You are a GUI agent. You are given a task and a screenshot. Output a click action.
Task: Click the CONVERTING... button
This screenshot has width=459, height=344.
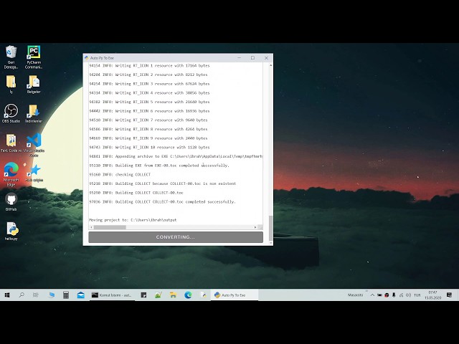[176, 237]
